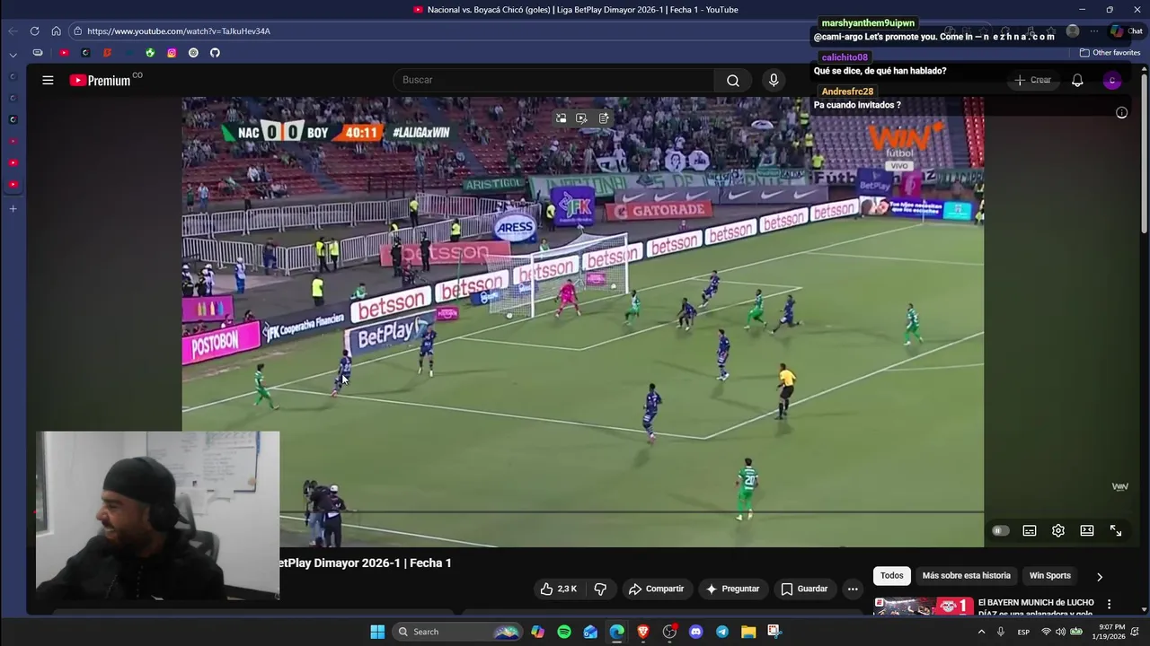This screenshot has width=1150, height=646.
Task: Save the video with Guardar
Action: pyautogui.click(x=804, y=589)
